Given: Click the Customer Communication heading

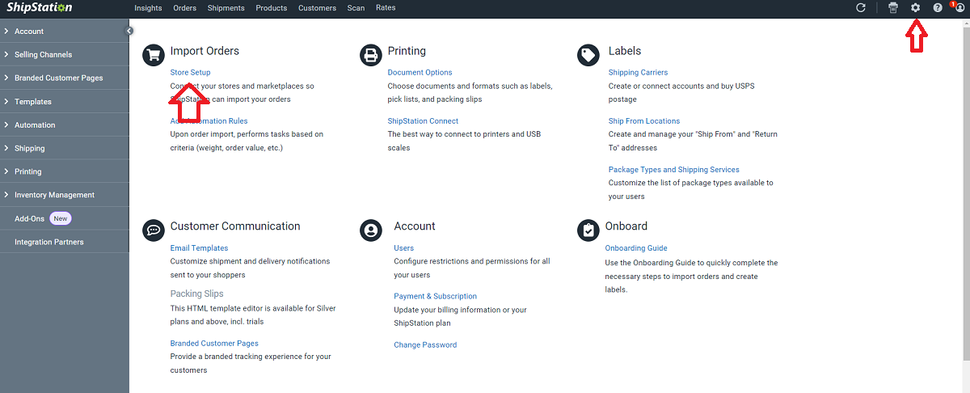Looking at the screenshot, I should (x=235, y=226).
